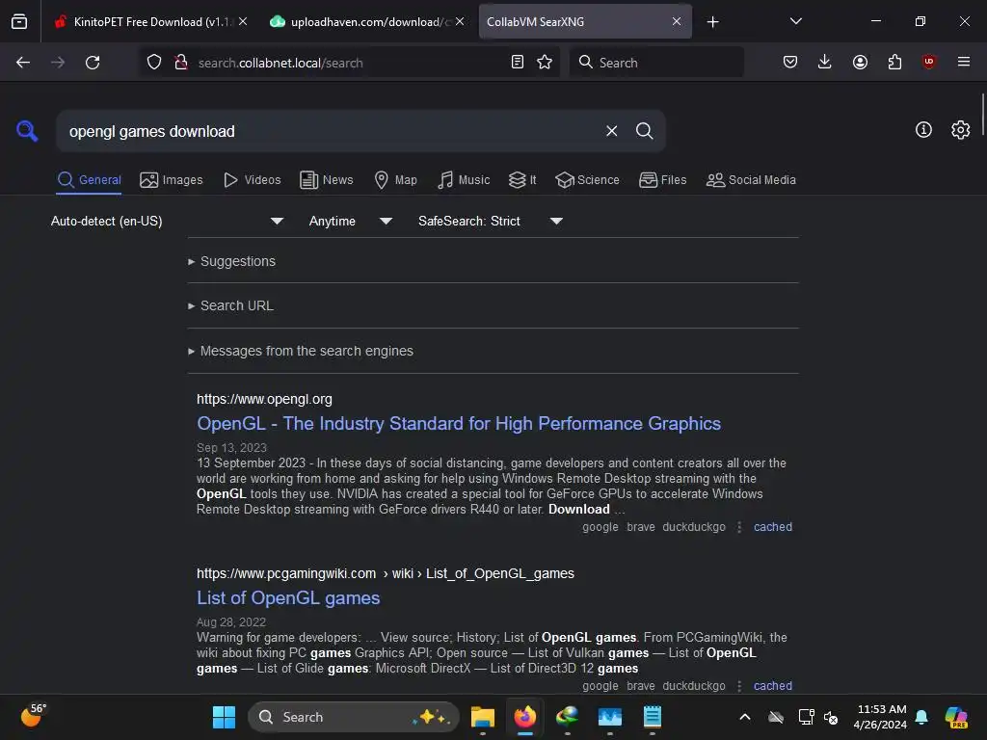Click the Windows taskbar Search box
This screenshot has width=987, height=740.
tap(354, 717)
